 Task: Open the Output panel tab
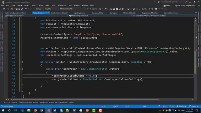click(35, 103)
